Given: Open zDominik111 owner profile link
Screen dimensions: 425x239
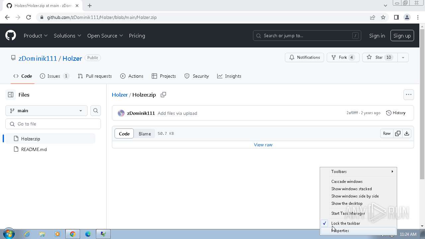Looking at the screenshot, I should tap(38, 58).
